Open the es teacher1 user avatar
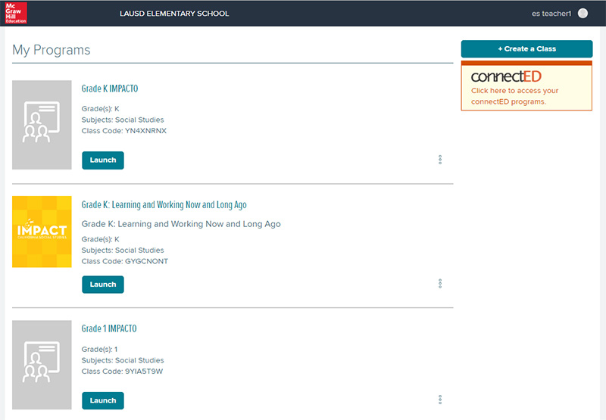 point(583,14)
